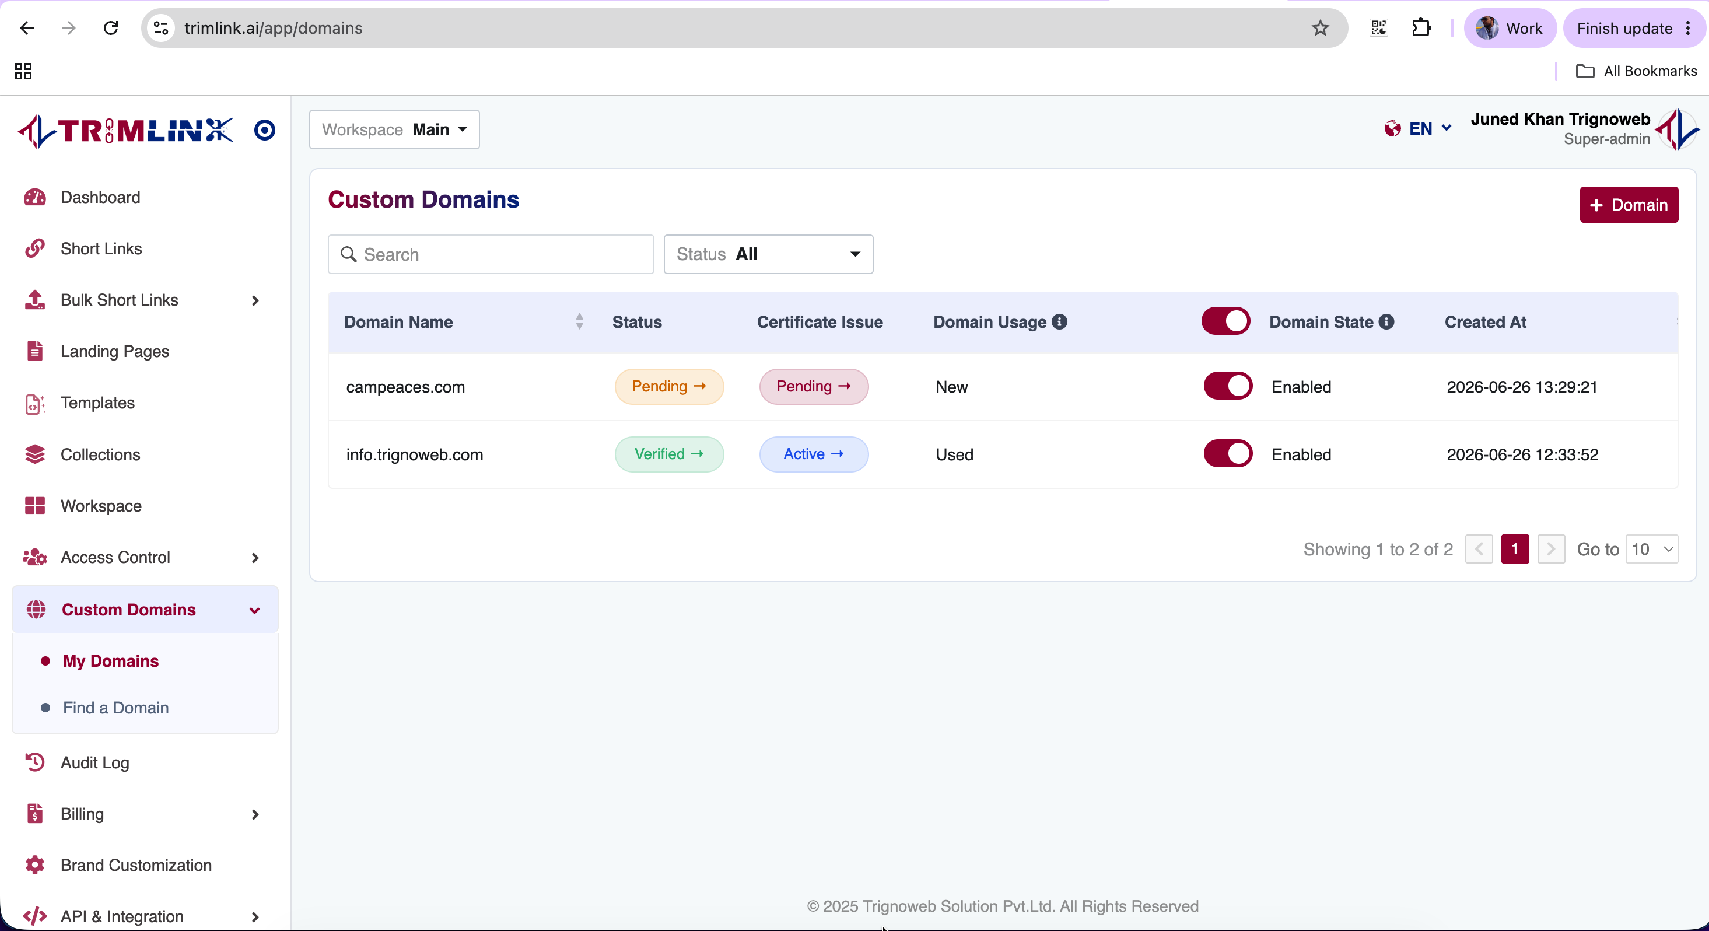Viewport: 1709px width, 931px height.
Task: Open Collections from the sidebar
Action: (x=100, y=454)
